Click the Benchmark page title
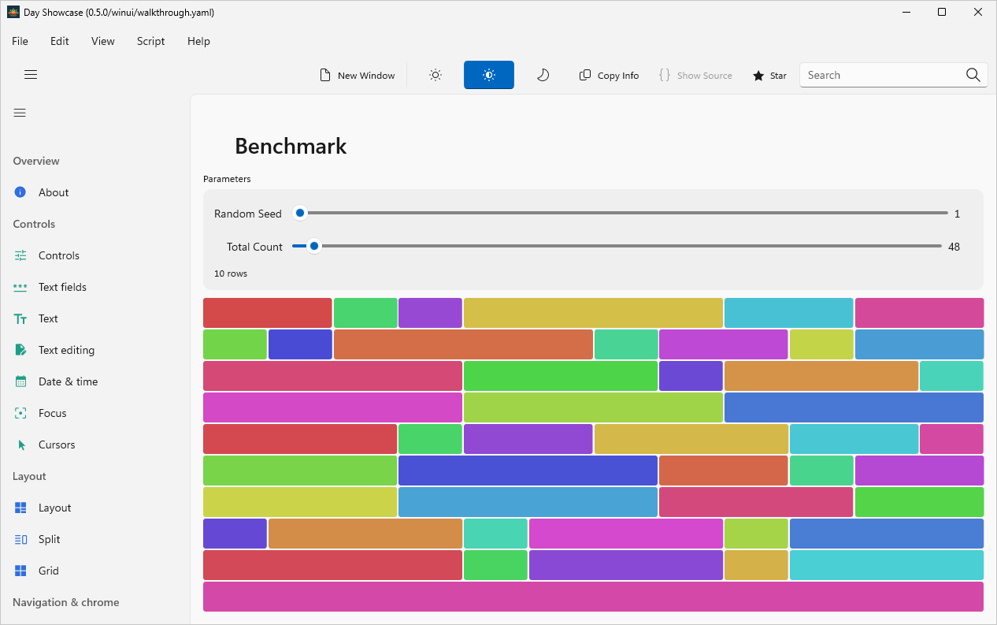This screenshot has width=997, height=625. tap(291, 146)
